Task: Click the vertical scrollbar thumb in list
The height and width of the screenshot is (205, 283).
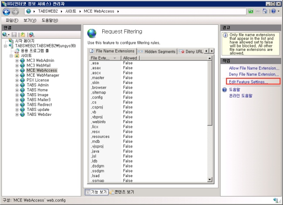Action: point(209,93)
